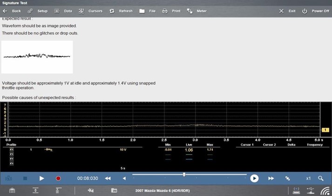
Task: Toggle the Cursors display
Action: [90, 11]
